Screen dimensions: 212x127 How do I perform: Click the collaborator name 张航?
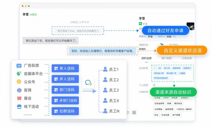[x=169, y=37]
